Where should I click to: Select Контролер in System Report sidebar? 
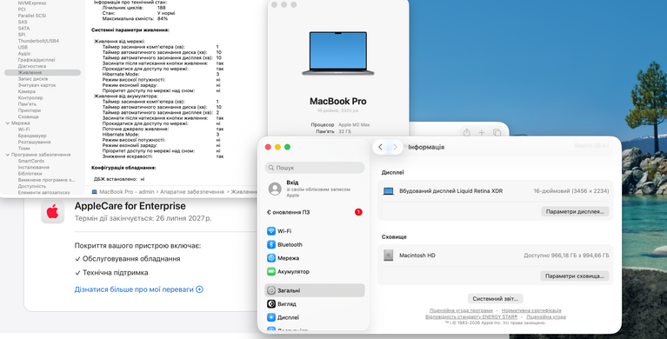point(30,98)
